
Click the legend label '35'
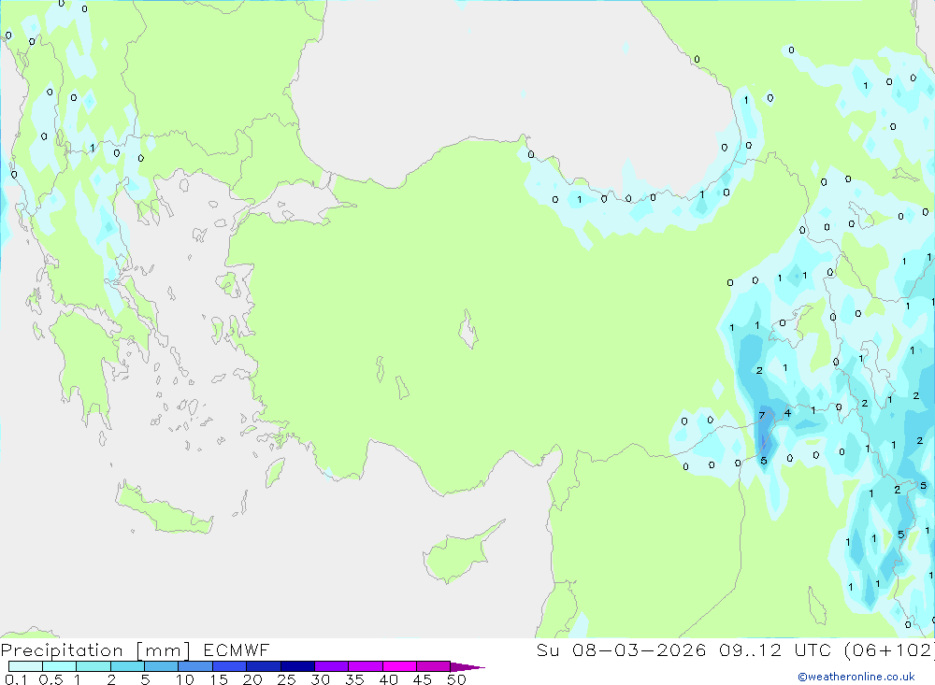(354, 679)
